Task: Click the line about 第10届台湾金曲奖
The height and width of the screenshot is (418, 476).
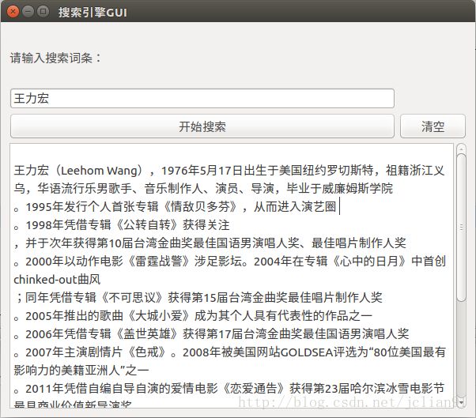Action: [x=210, y=243]
